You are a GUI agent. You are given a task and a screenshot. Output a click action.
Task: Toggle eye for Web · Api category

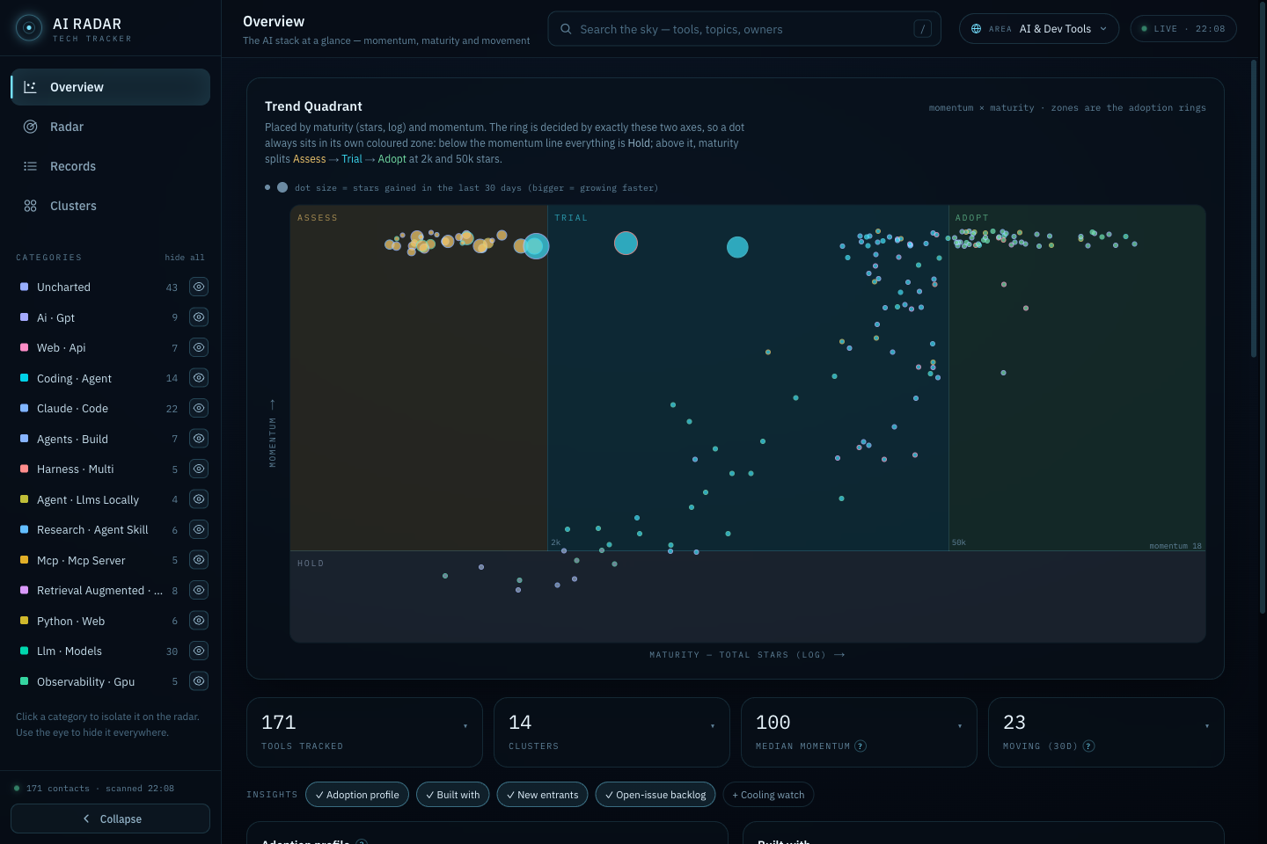(199, 347)
